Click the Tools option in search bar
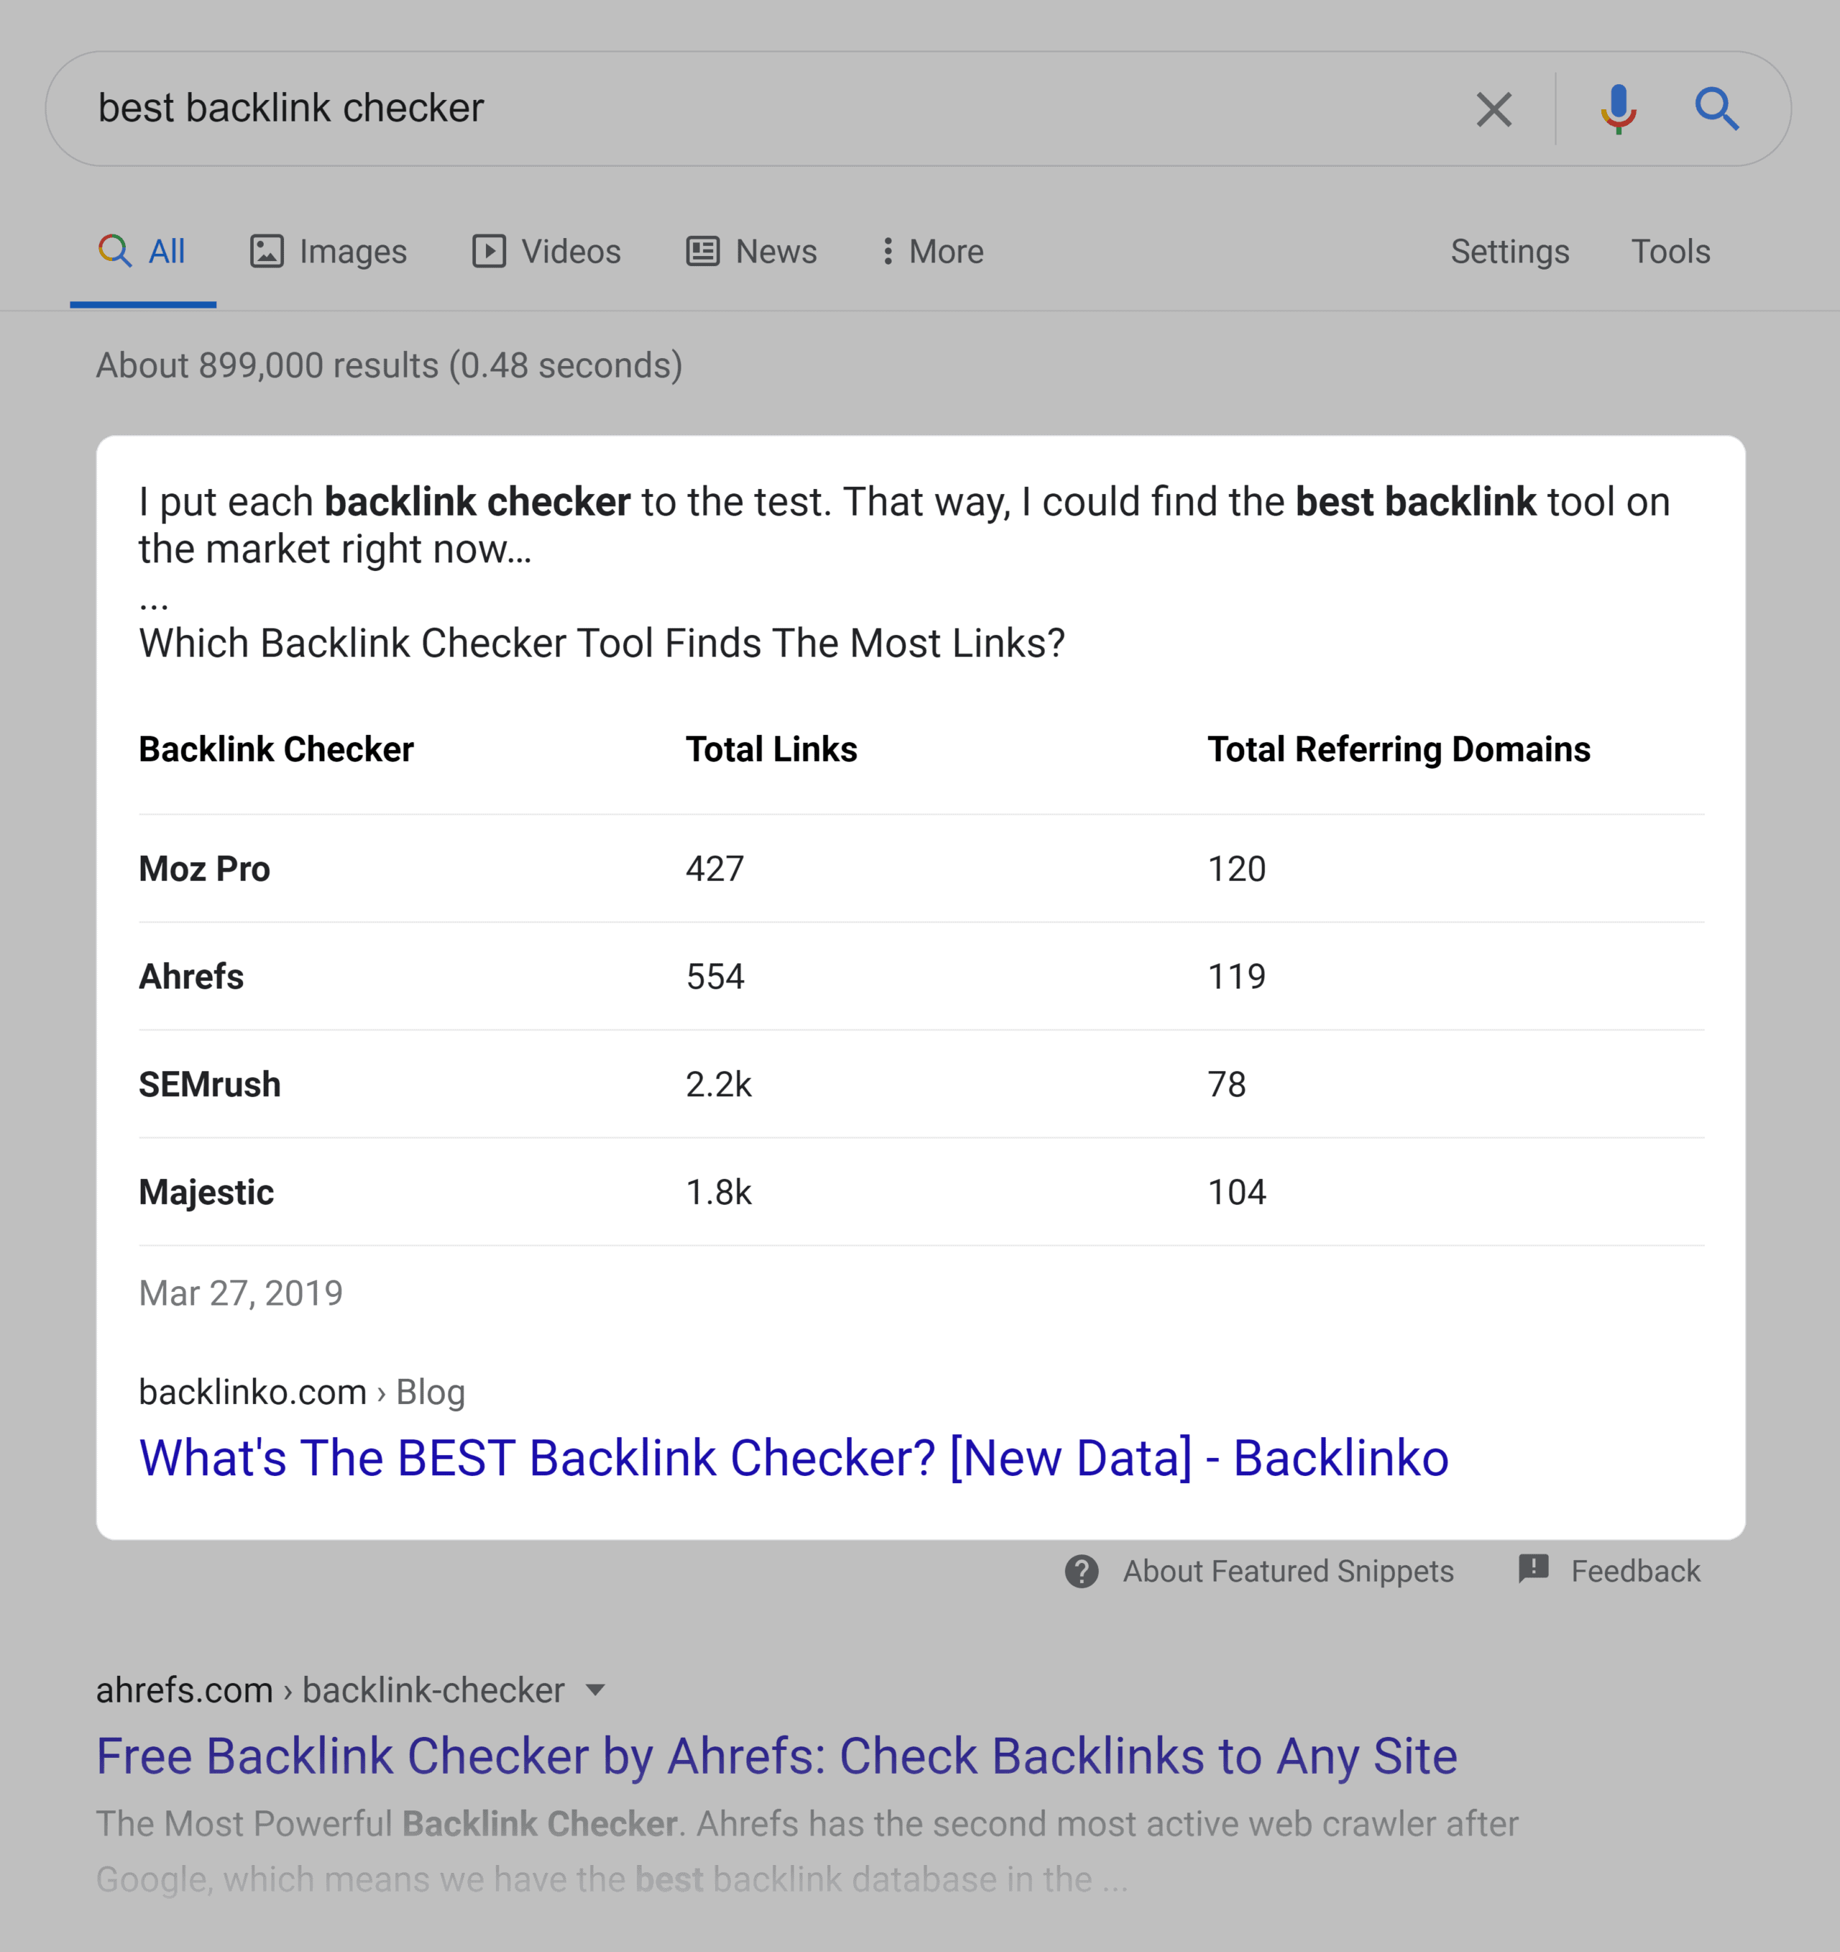 point(1669,251)
